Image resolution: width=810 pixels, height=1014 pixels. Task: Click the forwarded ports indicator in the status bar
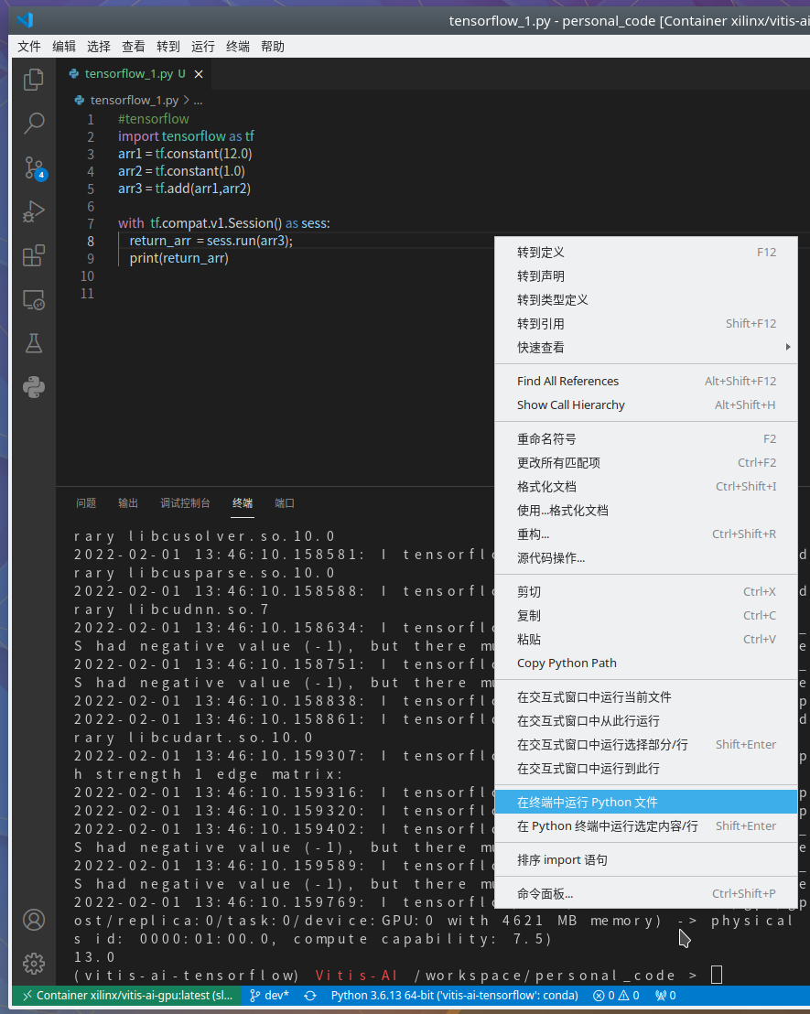pos(665,996)
